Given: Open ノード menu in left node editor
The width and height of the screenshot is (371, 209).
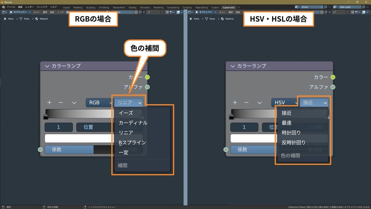Looking at the screenshot, I should pos(60,12).
